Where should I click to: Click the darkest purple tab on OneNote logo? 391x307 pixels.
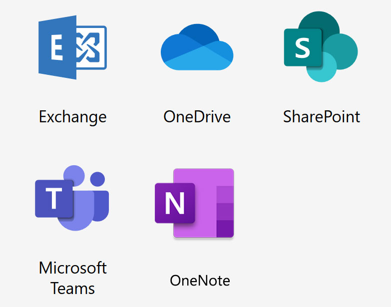click(x=225, y=228)
